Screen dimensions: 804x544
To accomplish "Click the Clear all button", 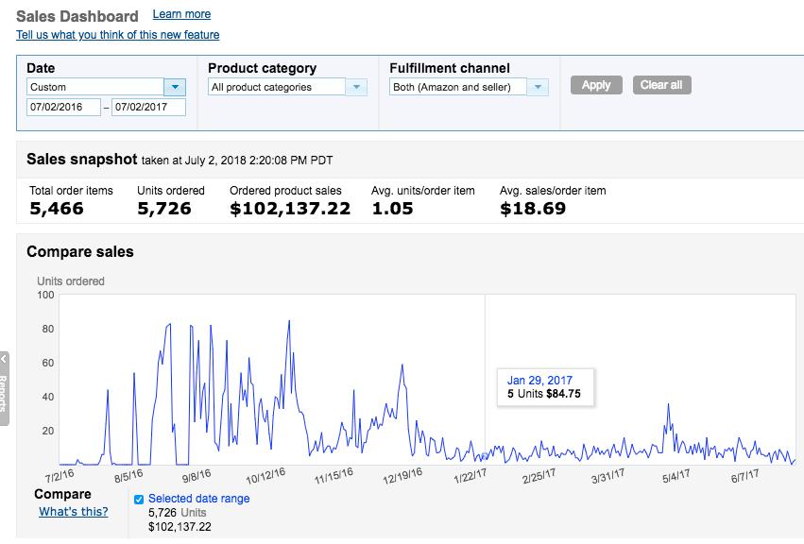I will tap(662, 85).
